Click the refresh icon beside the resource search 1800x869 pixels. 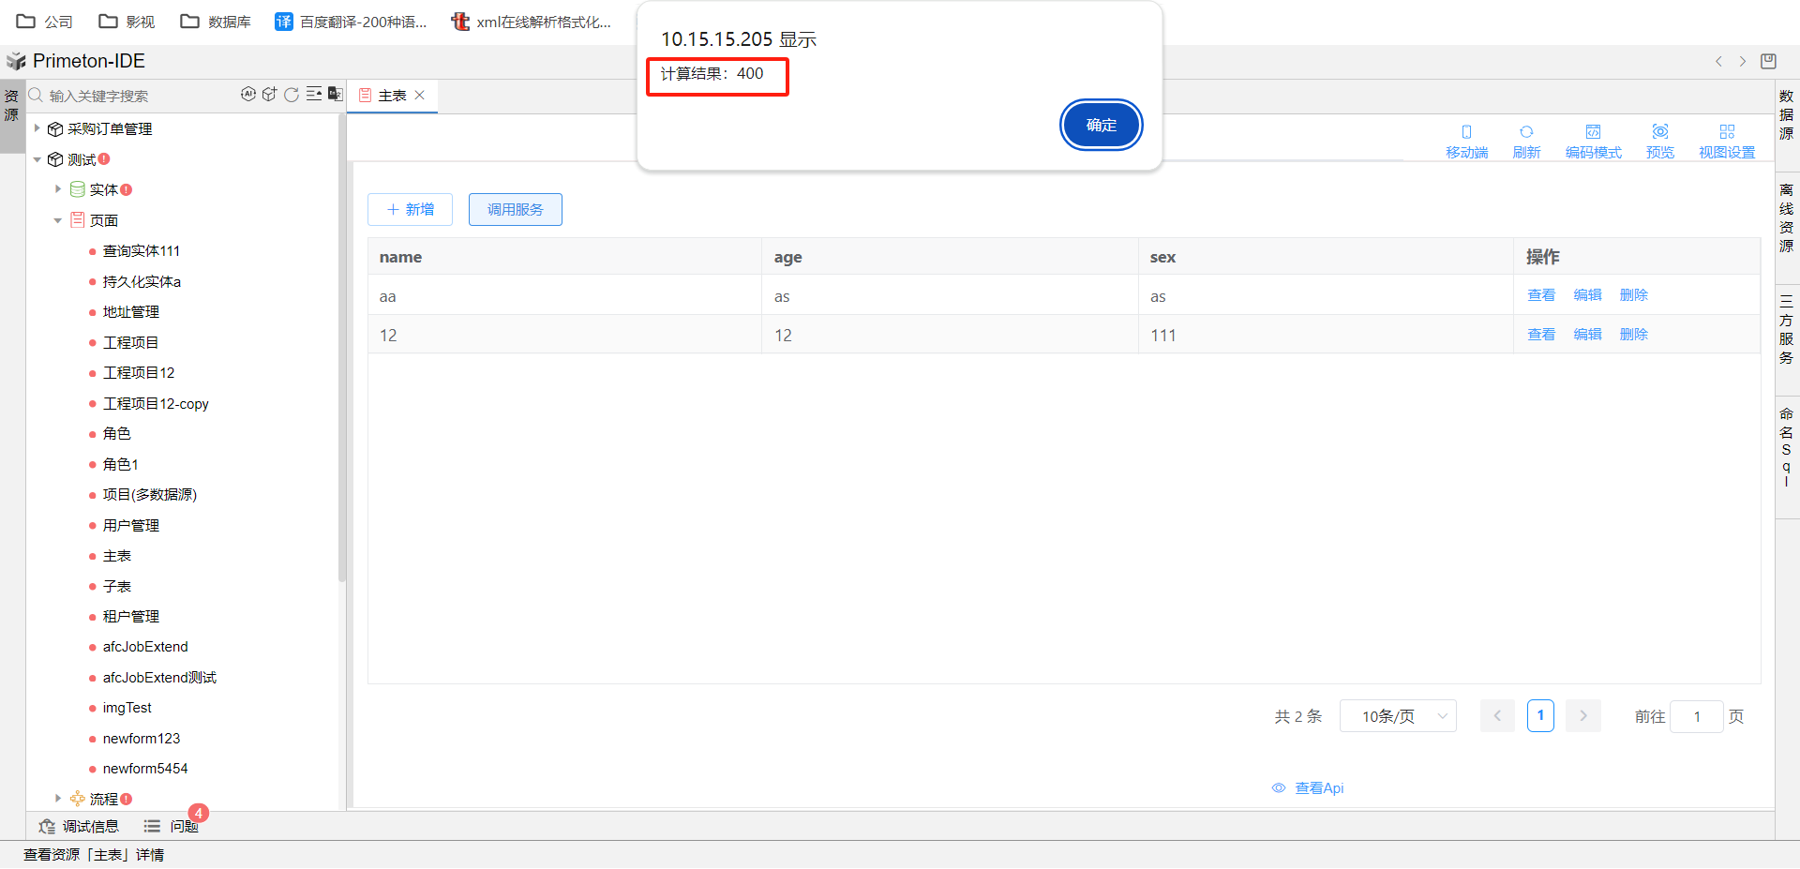pos(292,95)
